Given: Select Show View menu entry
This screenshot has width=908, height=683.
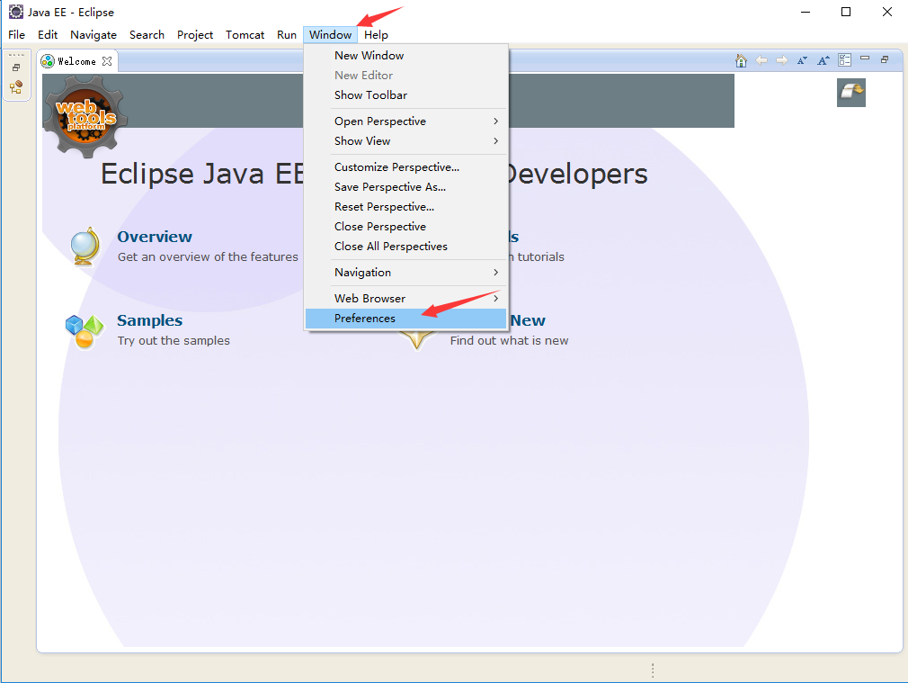Looking at the screenshot, I should click(x=406, y=141).
